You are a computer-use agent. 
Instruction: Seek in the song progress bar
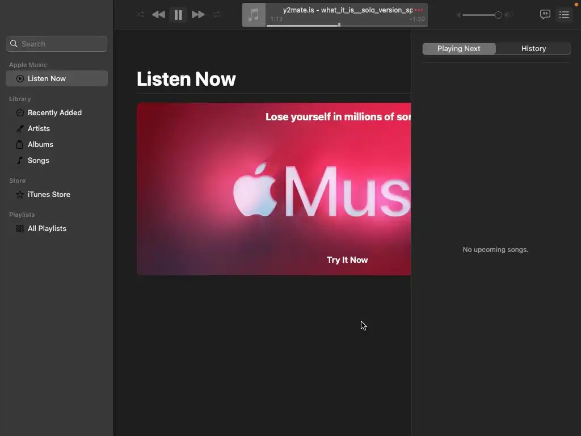coord(346,25)
